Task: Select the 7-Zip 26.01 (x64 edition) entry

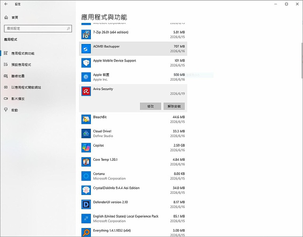Action: (111, 32)
